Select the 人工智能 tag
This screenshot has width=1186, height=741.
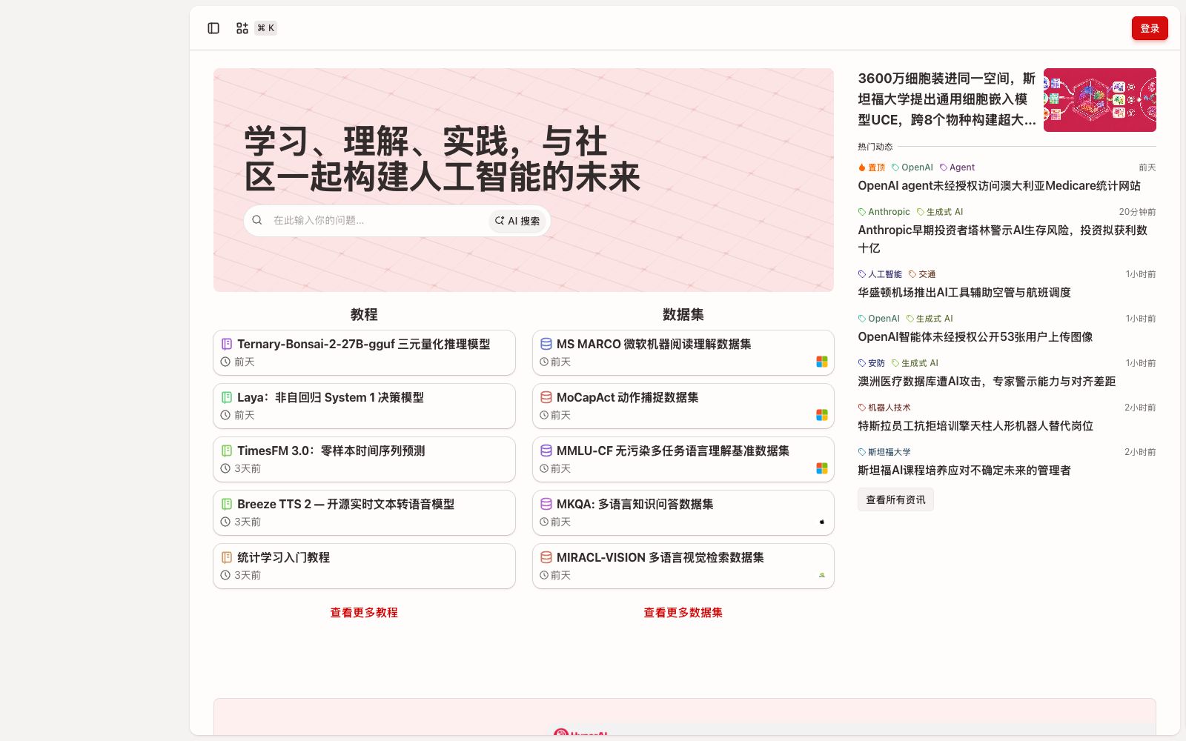tap(880, 274)
